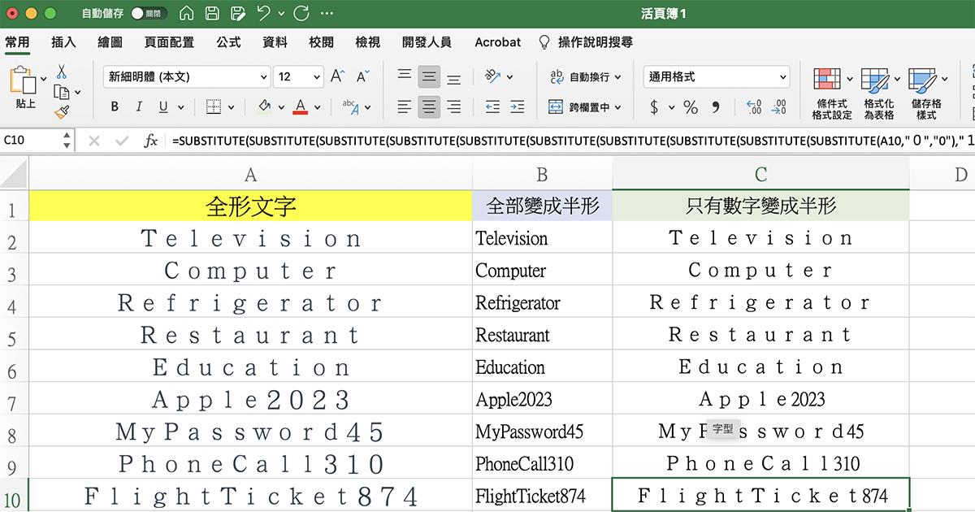Open the 通用格式 number format dropdown
This screenshot has height=512, width=975.
tap(715, 76)
